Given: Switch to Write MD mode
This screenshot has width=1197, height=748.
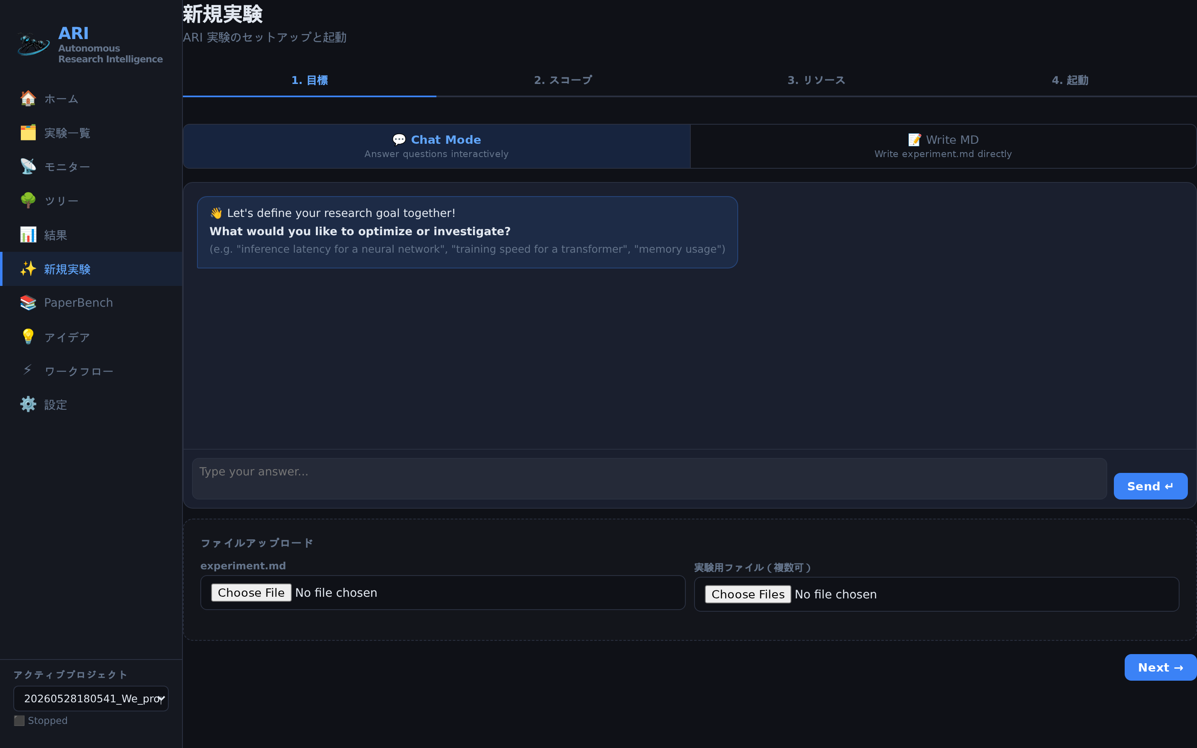Looking at the screenshot, I should point(943,146).
